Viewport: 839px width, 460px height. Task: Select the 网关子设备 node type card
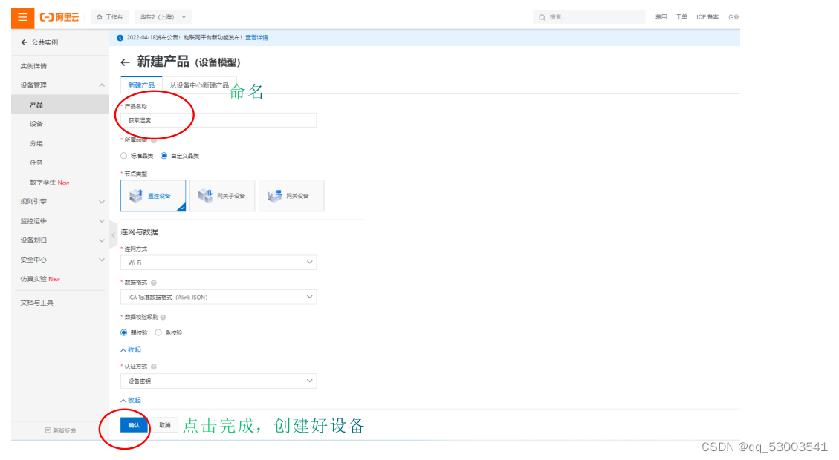pos(222,196)
